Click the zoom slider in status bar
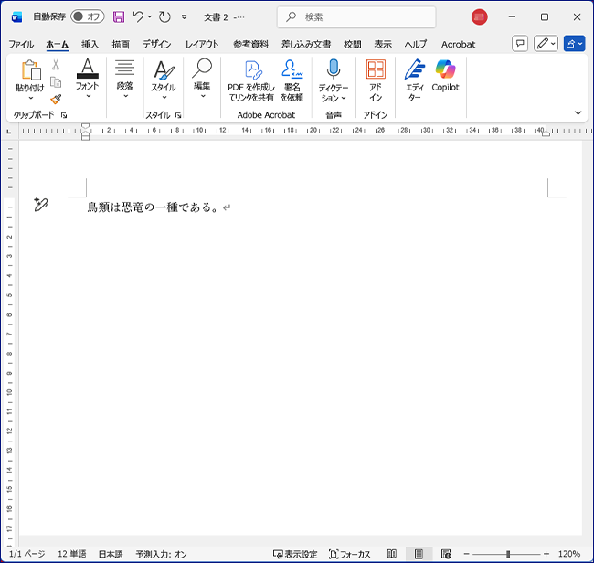Viewport: 594px width, 563px height. tap(507, 554)
